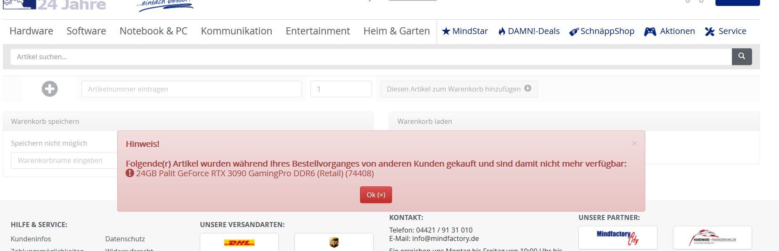The height and width of the screenshot is (251, 779).
Task: Click the MindStar star icon
Action: pyautogui.click(x=446, y=31)
